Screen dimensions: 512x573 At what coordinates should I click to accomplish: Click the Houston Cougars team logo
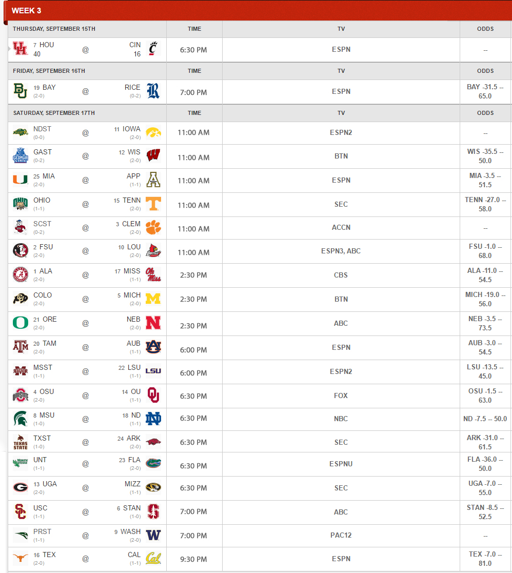click(20, 48)
